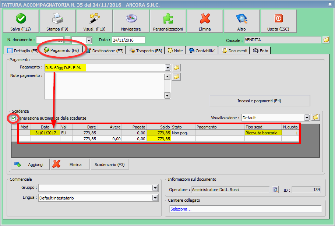The image size is (335, 226).
Task: Open the Note tab
Action: (175, 51)
